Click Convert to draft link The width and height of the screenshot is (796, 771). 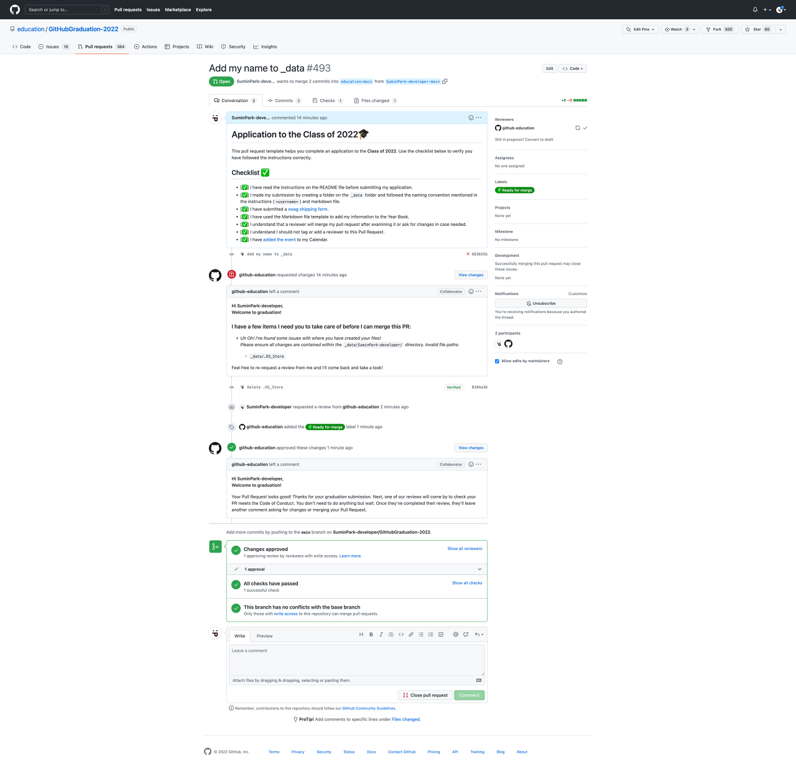539,139
